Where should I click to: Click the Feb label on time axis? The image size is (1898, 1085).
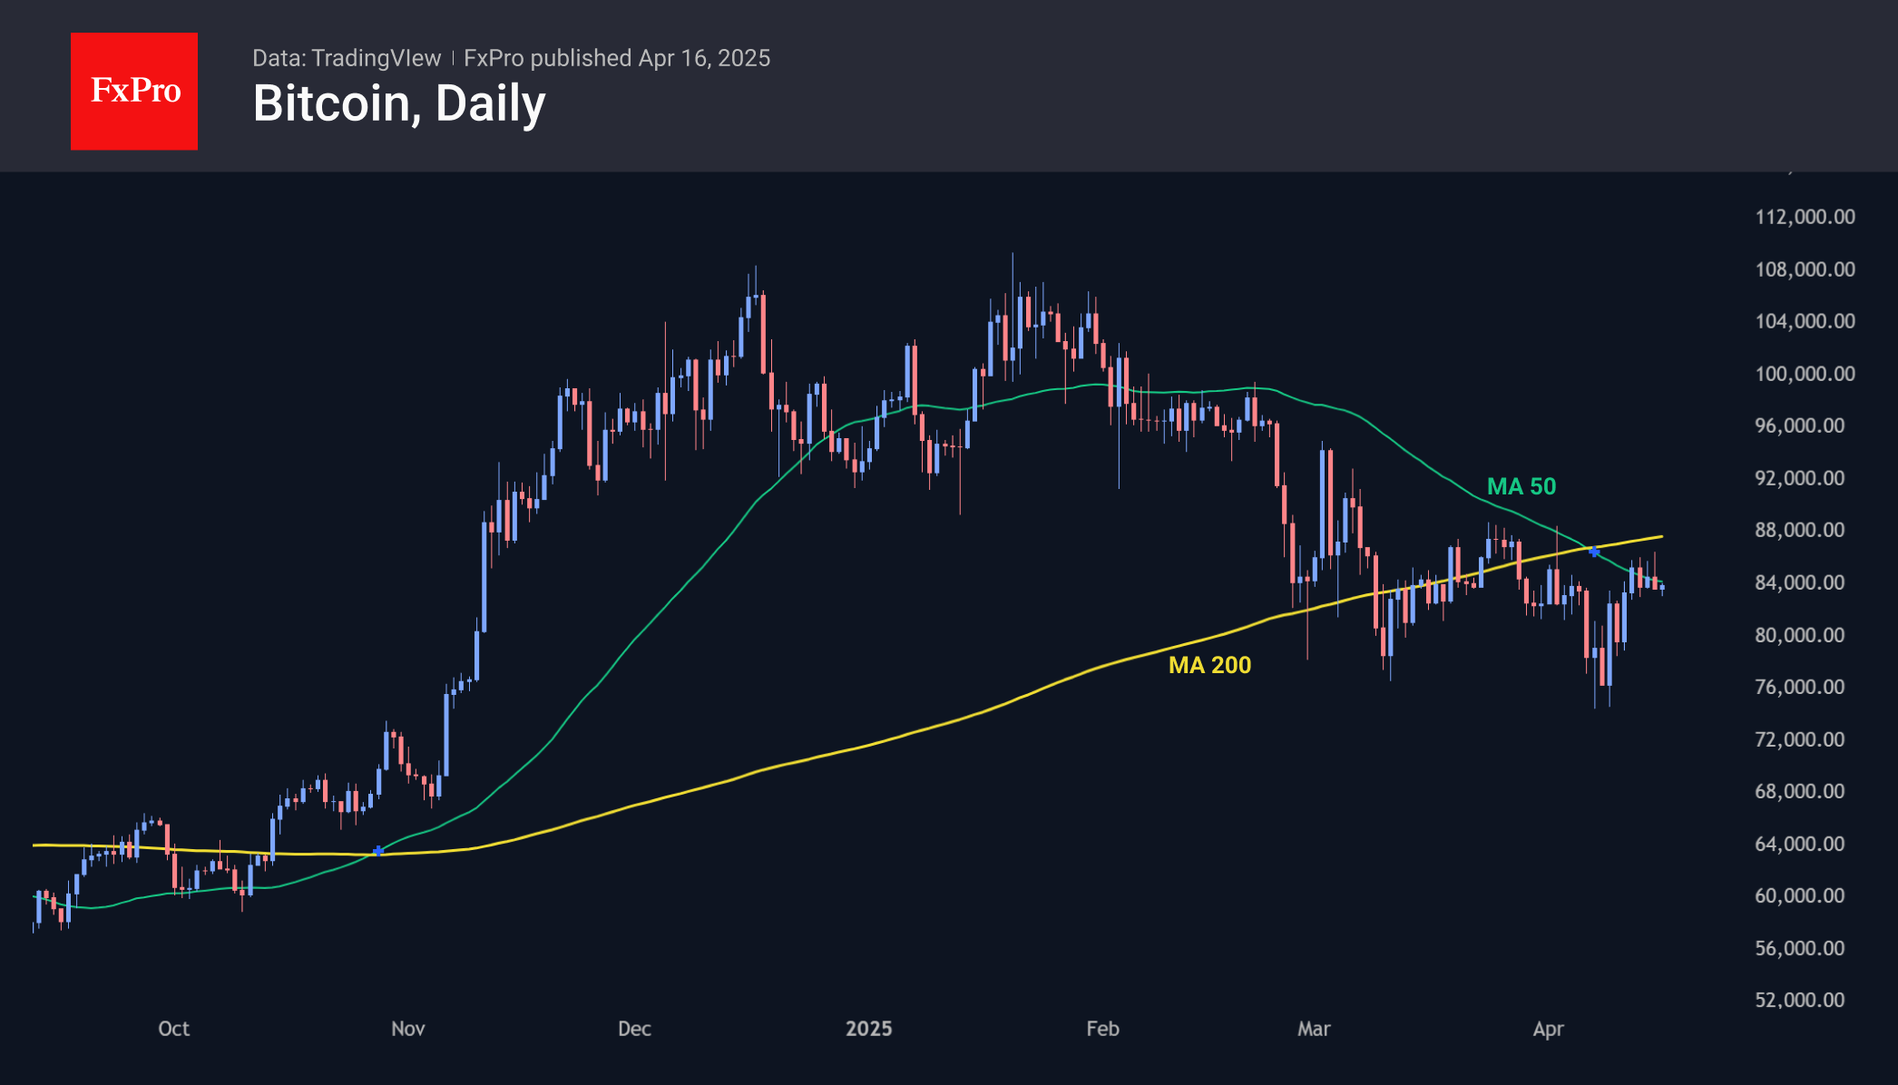pyautogui.click(x=1102, y=1029)
